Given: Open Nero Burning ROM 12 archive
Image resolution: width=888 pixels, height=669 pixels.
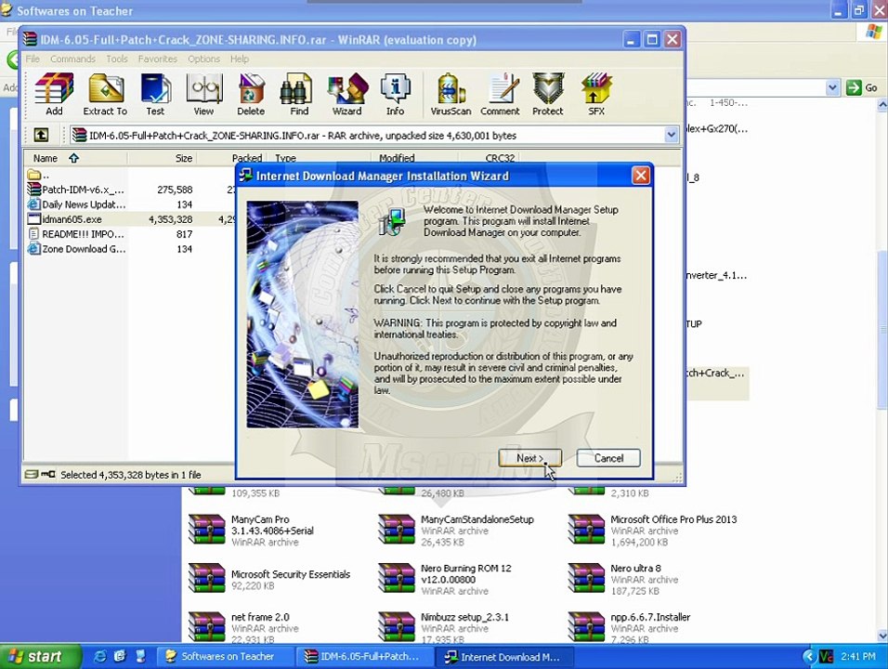Looking at the screenshot, I should click(445, 579).
